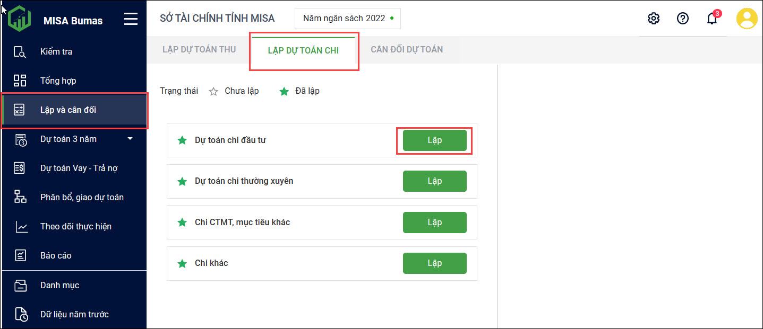
Task: Toggle the hamburger sidebar menu
Action: point(131,20)
